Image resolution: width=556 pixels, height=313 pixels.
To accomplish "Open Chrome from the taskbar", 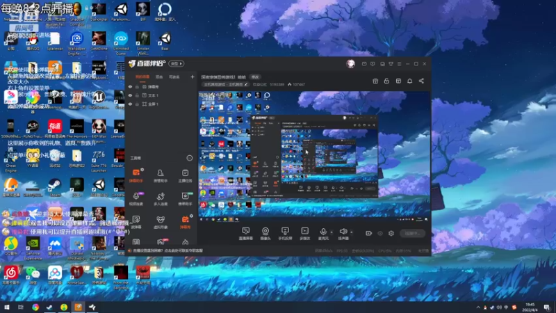I will click(x=35, y=307).
